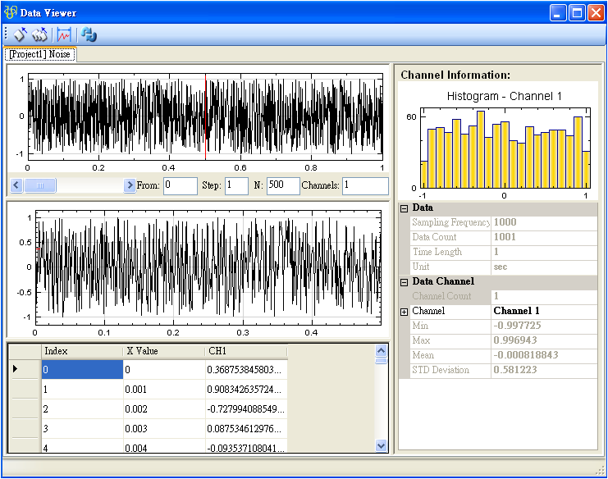608x479 pixels.
Task: Collapse the Data section
Action: [x=404, y=208]
